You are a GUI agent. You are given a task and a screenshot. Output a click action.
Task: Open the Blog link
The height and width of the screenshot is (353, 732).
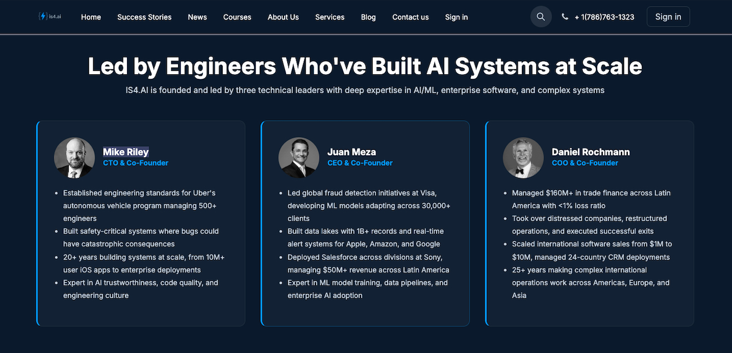(x=368, y=17)
